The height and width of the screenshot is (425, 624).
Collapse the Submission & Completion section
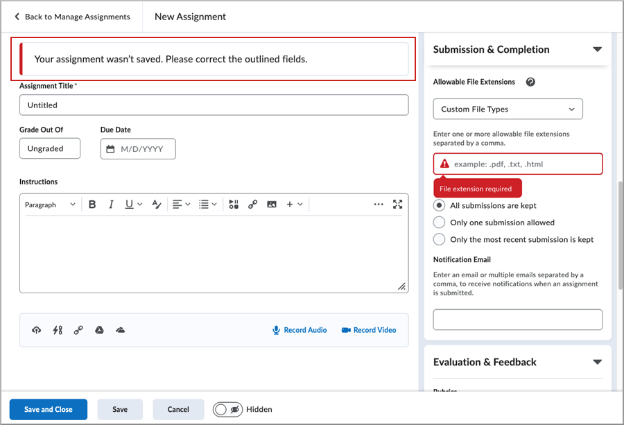597,49
